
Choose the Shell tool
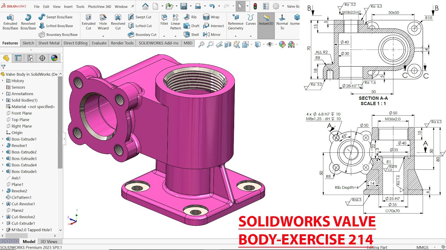(191, 35)
